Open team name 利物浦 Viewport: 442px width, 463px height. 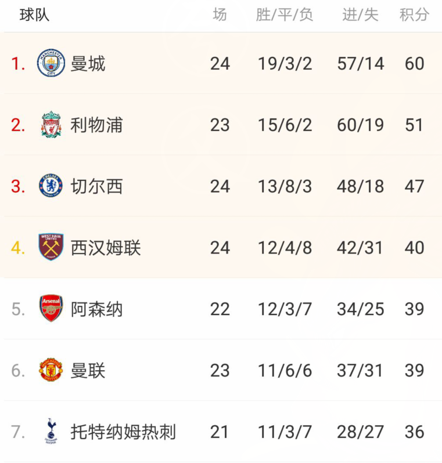click(96, 125)
